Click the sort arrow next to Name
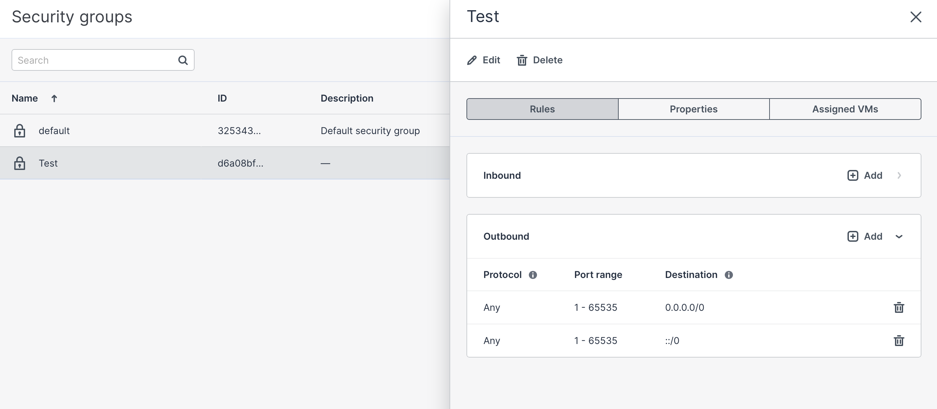The image size is (937, 409). coord(54,99)
